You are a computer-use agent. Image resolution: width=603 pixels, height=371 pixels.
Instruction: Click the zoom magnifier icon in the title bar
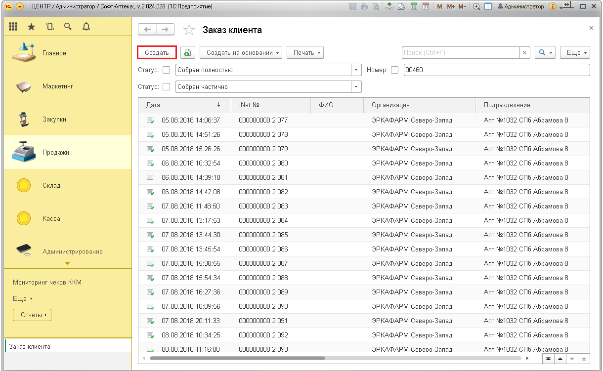(476, 6)
